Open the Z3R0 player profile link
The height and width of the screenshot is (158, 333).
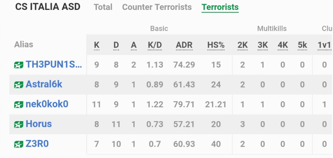point(37,144)
